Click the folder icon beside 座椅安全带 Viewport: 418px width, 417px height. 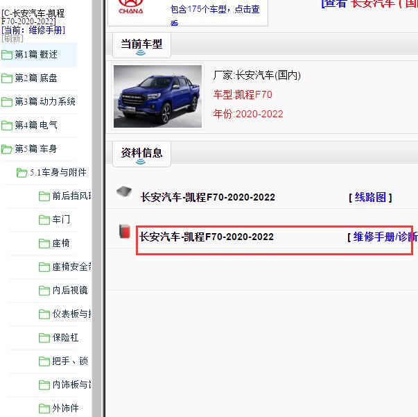click(x=44, y=267)
